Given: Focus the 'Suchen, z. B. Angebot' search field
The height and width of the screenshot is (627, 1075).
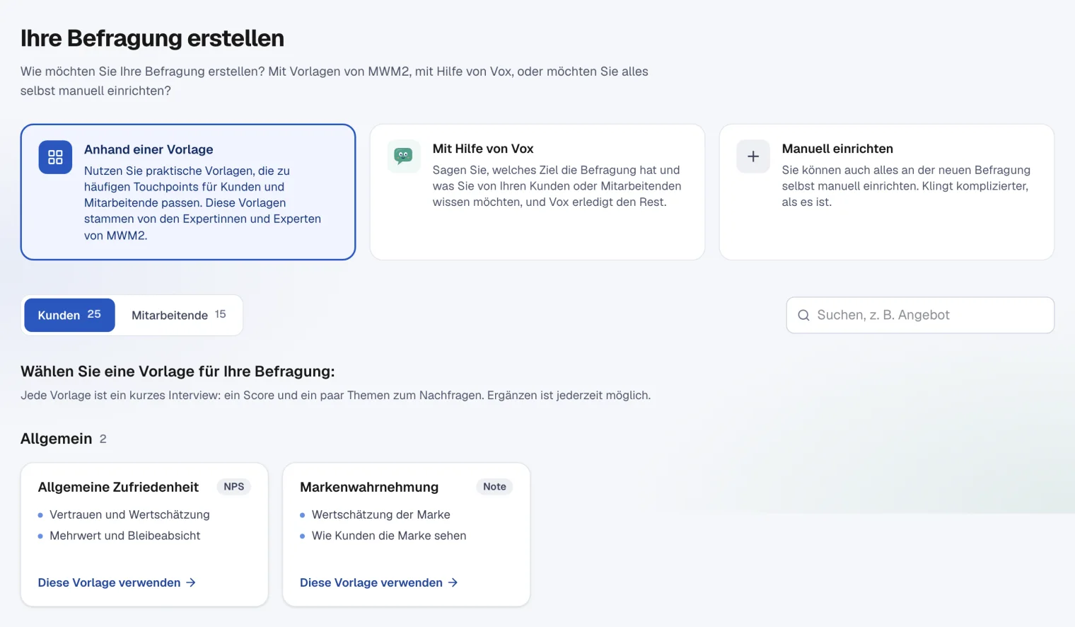Looking at the screenshot, I should (920, 315).
